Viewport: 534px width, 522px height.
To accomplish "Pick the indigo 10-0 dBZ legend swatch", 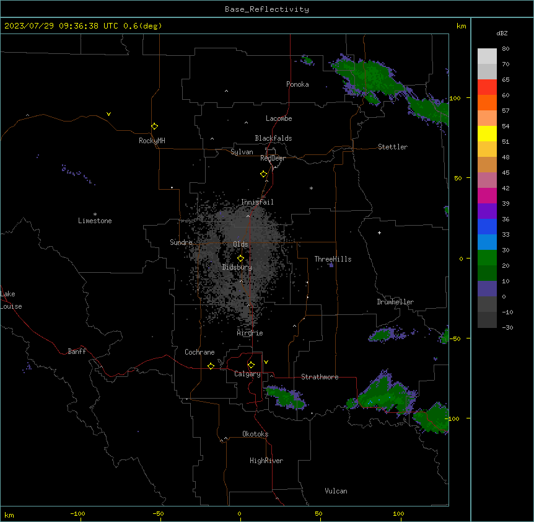I will [487, 289].
